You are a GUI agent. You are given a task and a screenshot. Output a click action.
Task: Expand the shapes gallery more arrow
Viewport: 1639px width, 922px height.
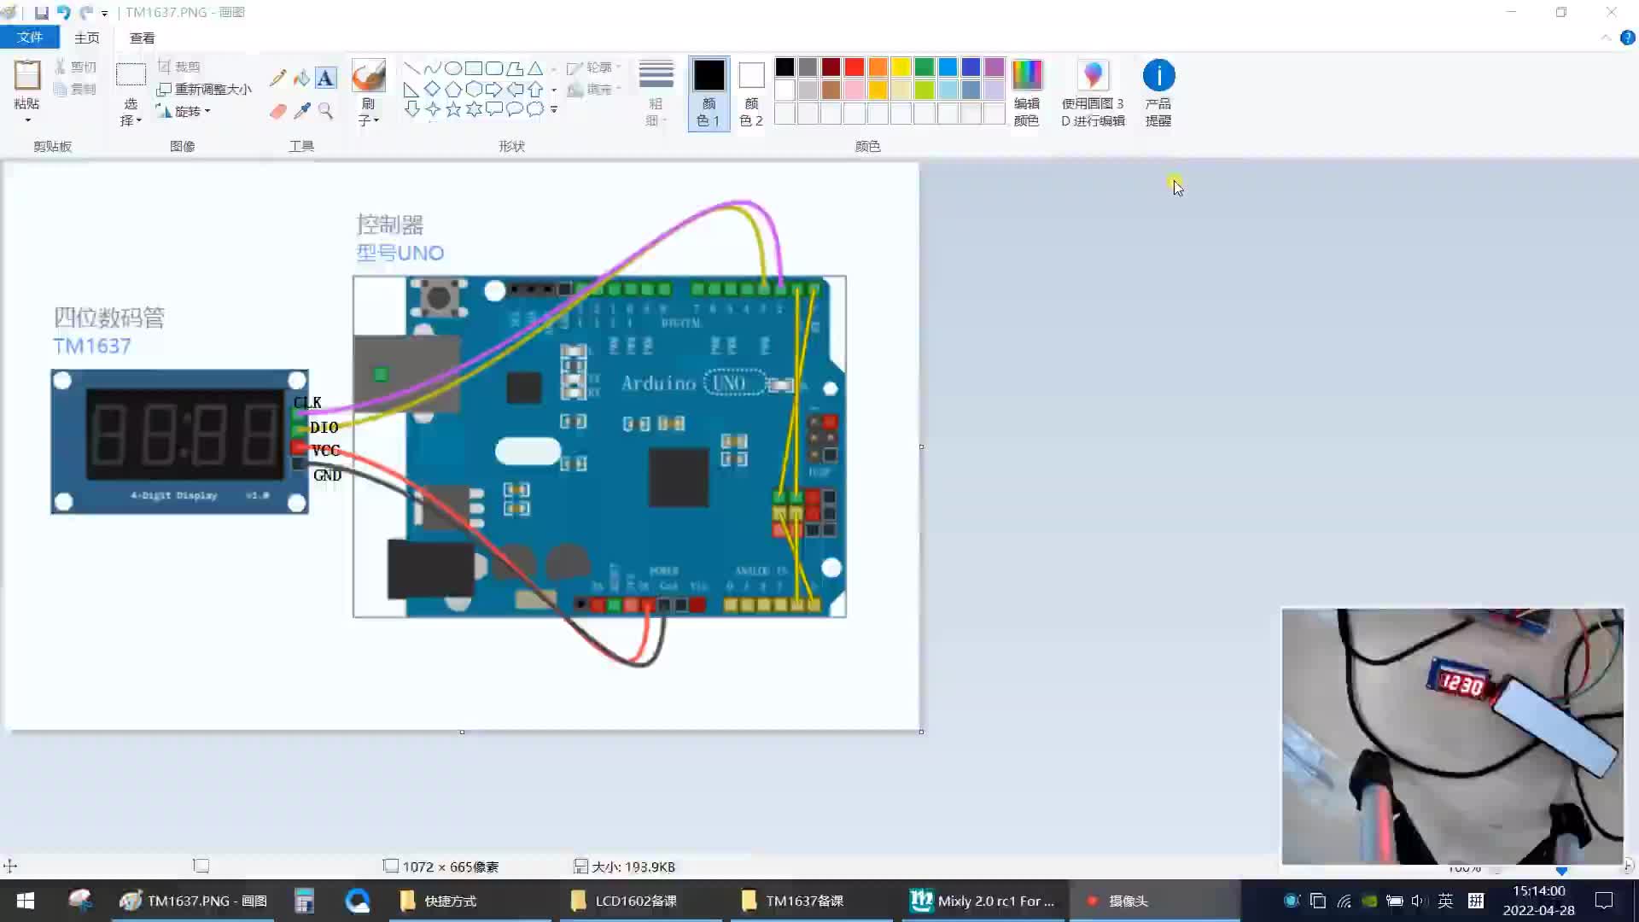tap(554, 109)
